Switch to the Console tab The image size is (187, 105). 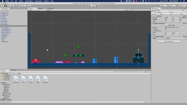point(13,70)
